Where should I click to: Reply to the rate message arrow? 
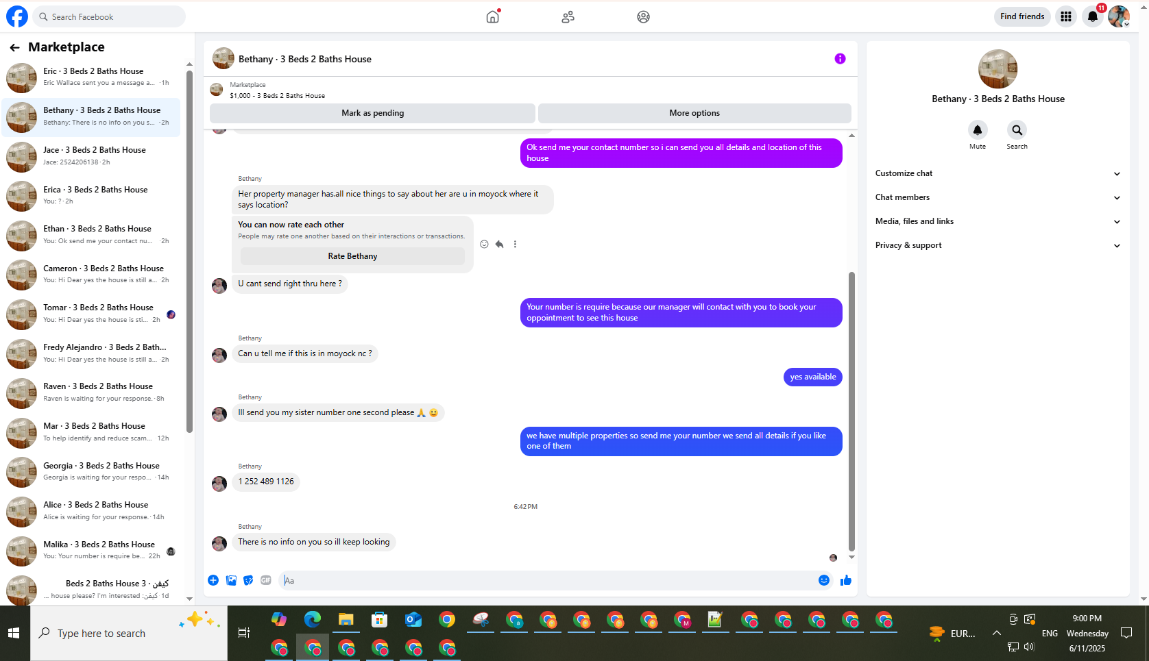(500, 244)
